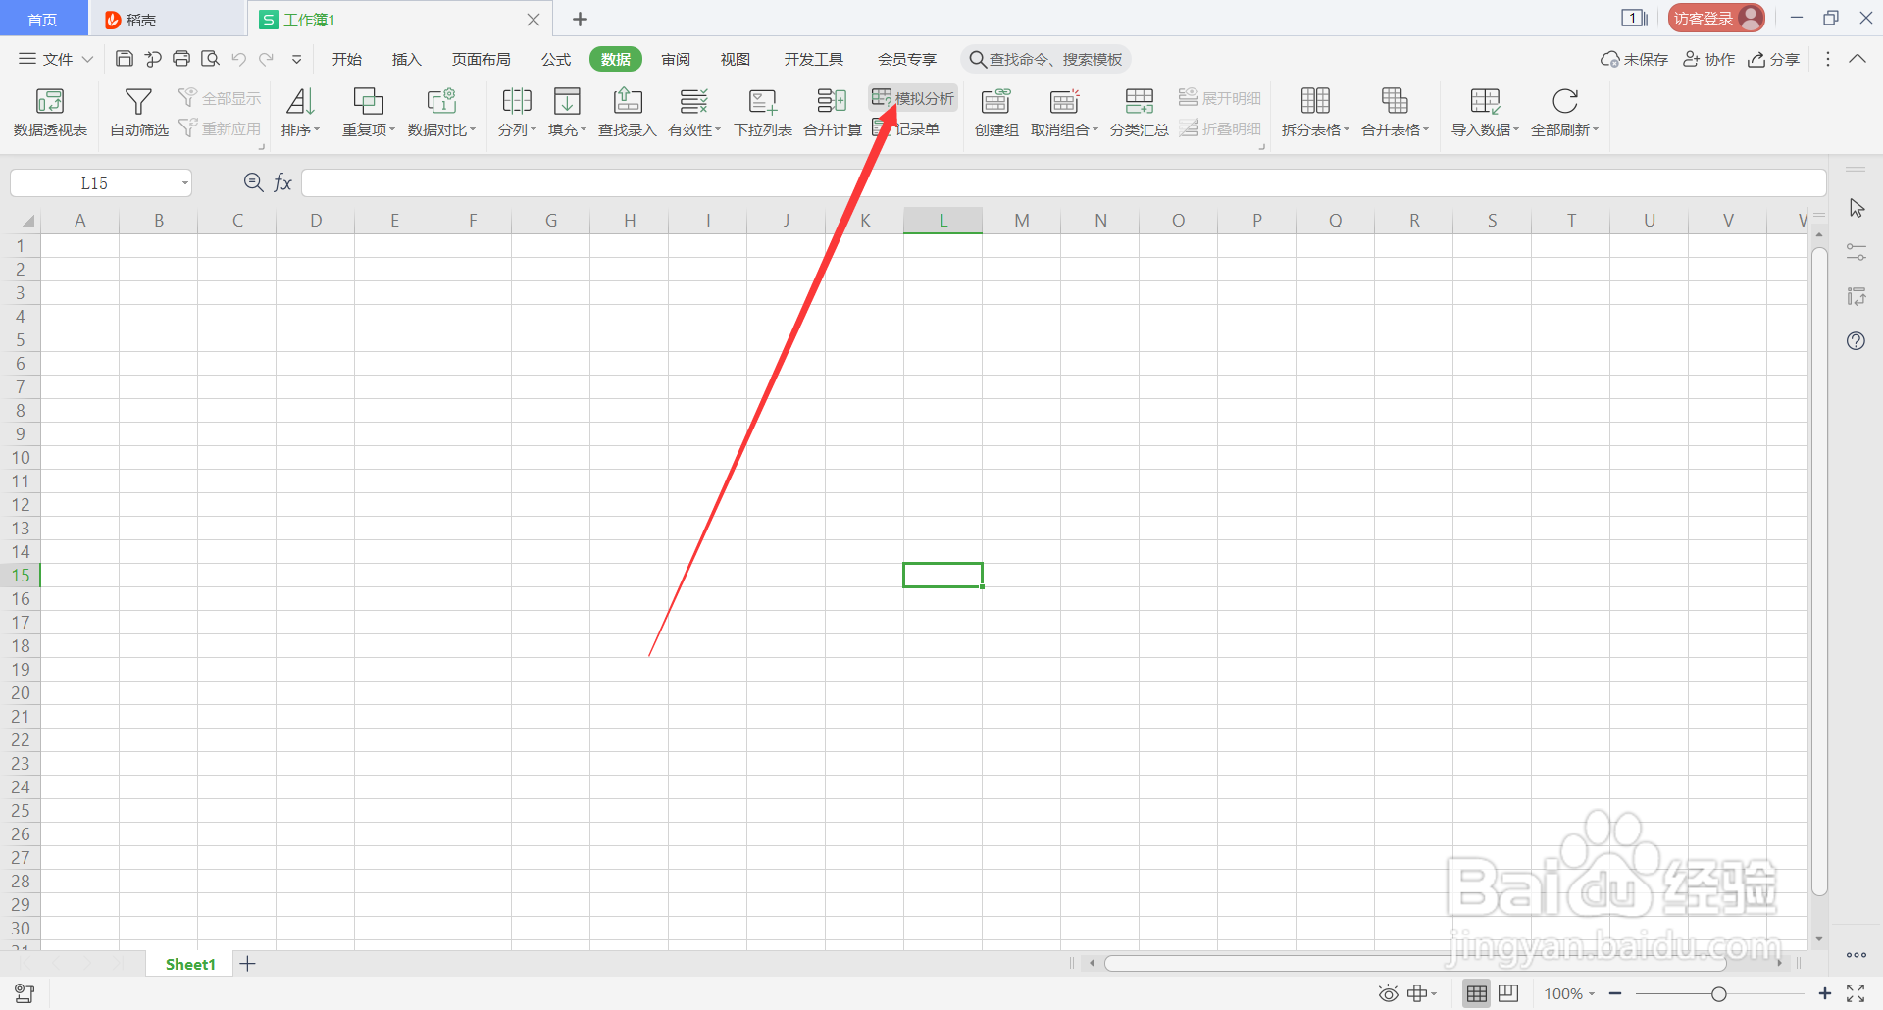Open Lookup Entry (查找录入)
The height and width of the screenshot is (1010, 1883).
pos(627,113)
